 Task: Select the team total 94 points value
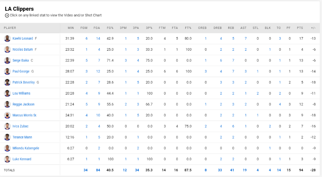click(301, 170)
